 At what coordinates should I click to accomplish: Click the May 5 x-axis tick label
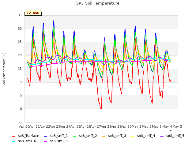click(177, 126)
